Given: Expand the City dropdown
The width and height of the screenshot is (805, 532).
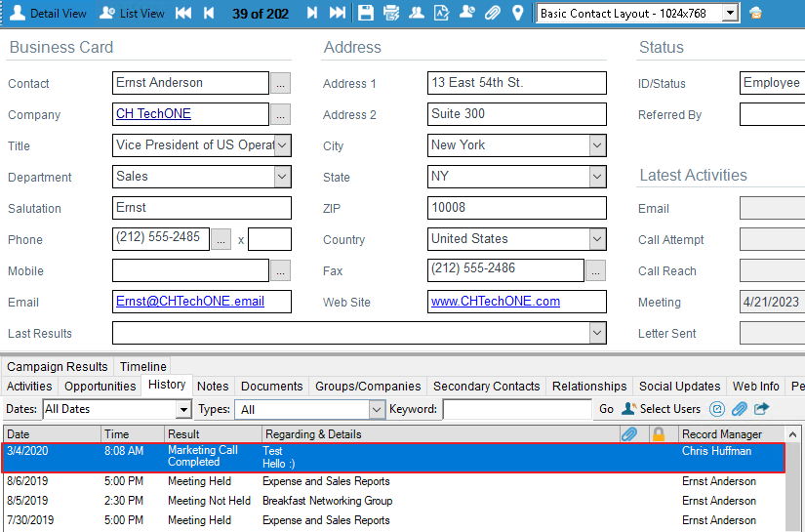Looking at the screenshot, I should [597, 145].
